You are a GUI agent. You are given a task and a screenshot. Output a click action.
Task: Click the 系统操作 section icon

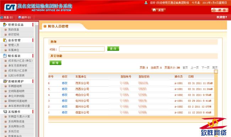5,112
